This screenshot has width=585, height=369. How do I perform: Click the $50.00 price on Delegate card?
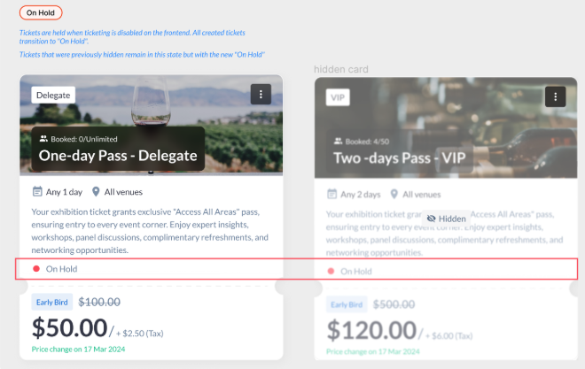click(69, 328)
